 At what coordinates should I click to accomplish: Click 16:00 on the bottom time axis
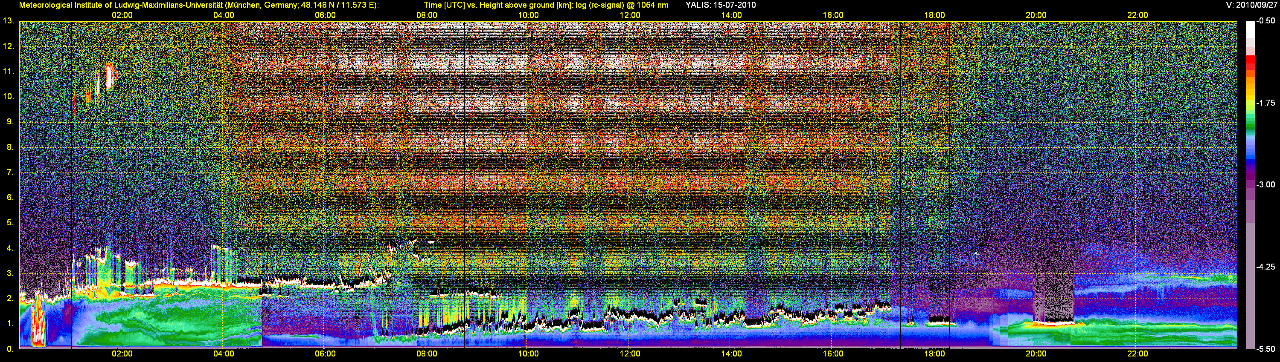[833, 353]
